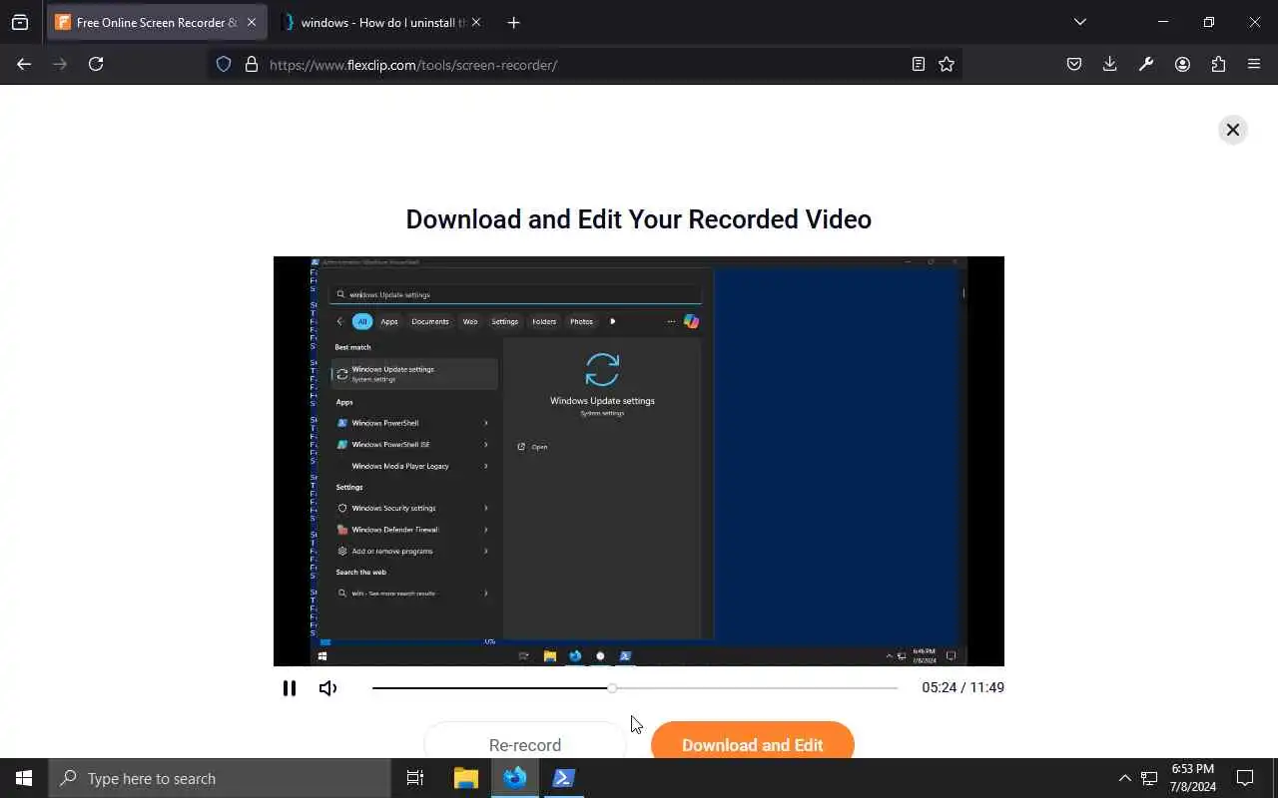Open the Firefox application menu

pyautogui.click(x=1254, y=64)
